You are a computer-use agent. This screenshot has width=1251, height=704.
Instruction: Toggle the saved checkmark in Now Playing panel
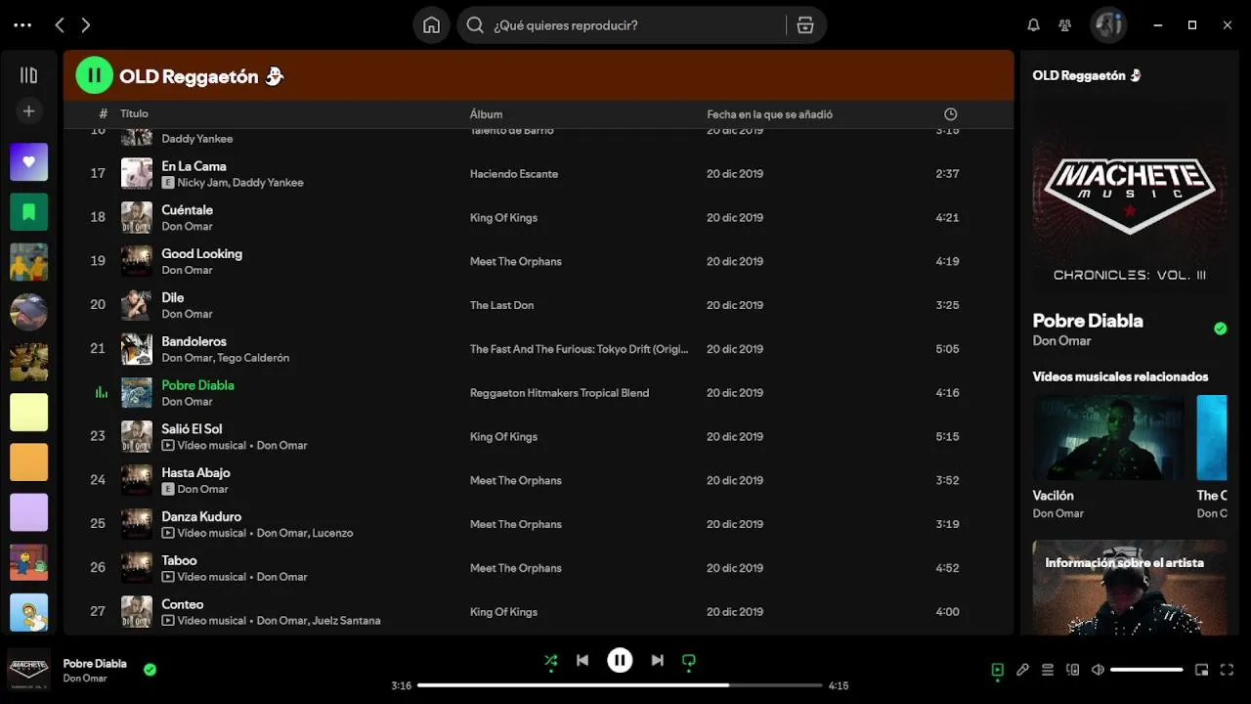(x=1220, y=329)
